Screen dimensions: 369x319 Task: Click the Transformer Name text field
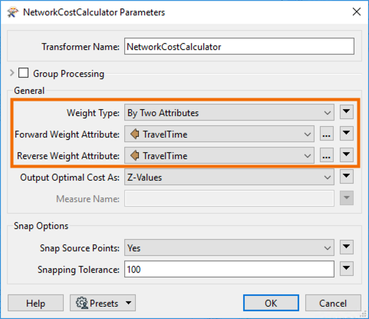point(239,46)
